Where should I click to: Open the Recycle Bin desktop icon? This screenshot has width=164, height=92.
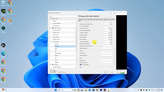[x=3, y=3]
